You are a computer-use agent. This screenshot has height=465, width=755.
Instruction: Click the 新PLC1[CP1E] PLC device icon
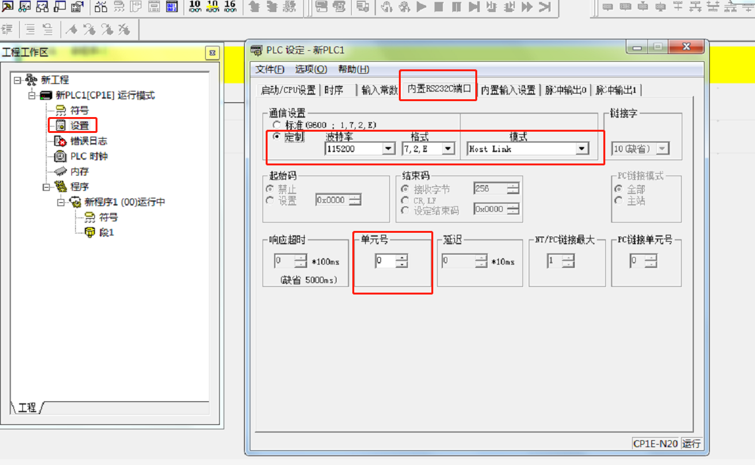pyautogui.click(x=46, y=95)
